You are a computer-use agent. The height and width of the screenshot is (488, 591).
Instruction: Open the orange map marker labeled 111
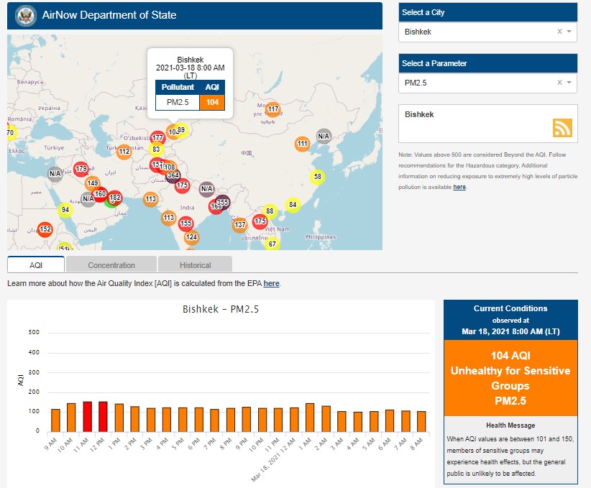point(303,144)
